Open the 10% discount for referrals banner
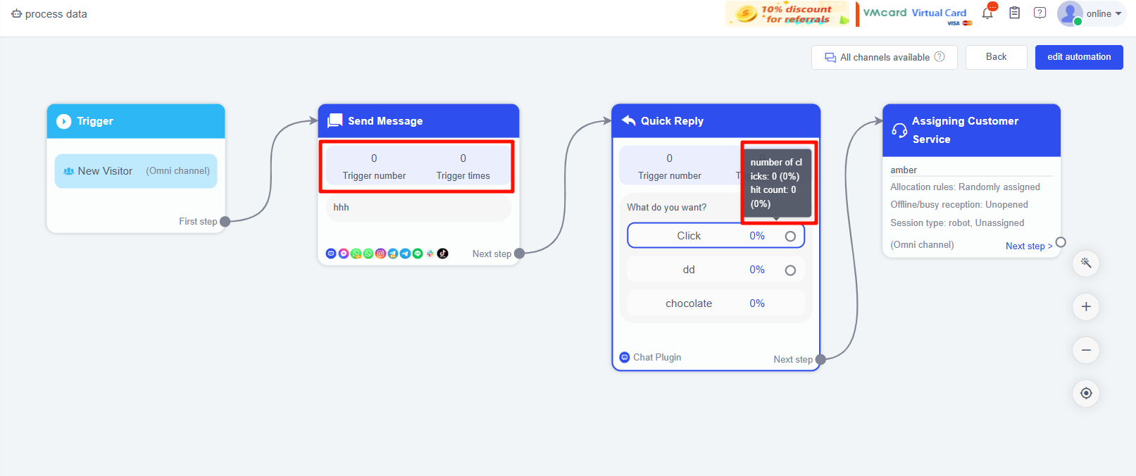 (x=787, y=14)
